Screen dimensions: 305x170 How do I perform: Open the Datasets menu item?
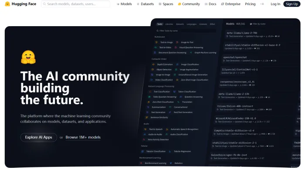point(147,4)
